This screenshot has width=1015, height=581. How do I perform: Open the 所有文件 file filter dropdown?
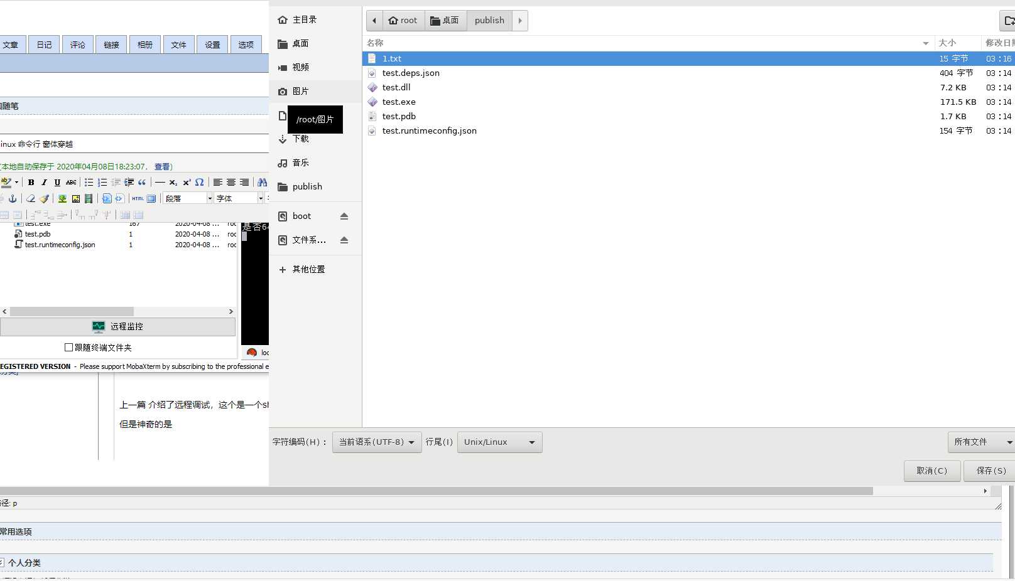pyautogui.click(x=982, y=442)
